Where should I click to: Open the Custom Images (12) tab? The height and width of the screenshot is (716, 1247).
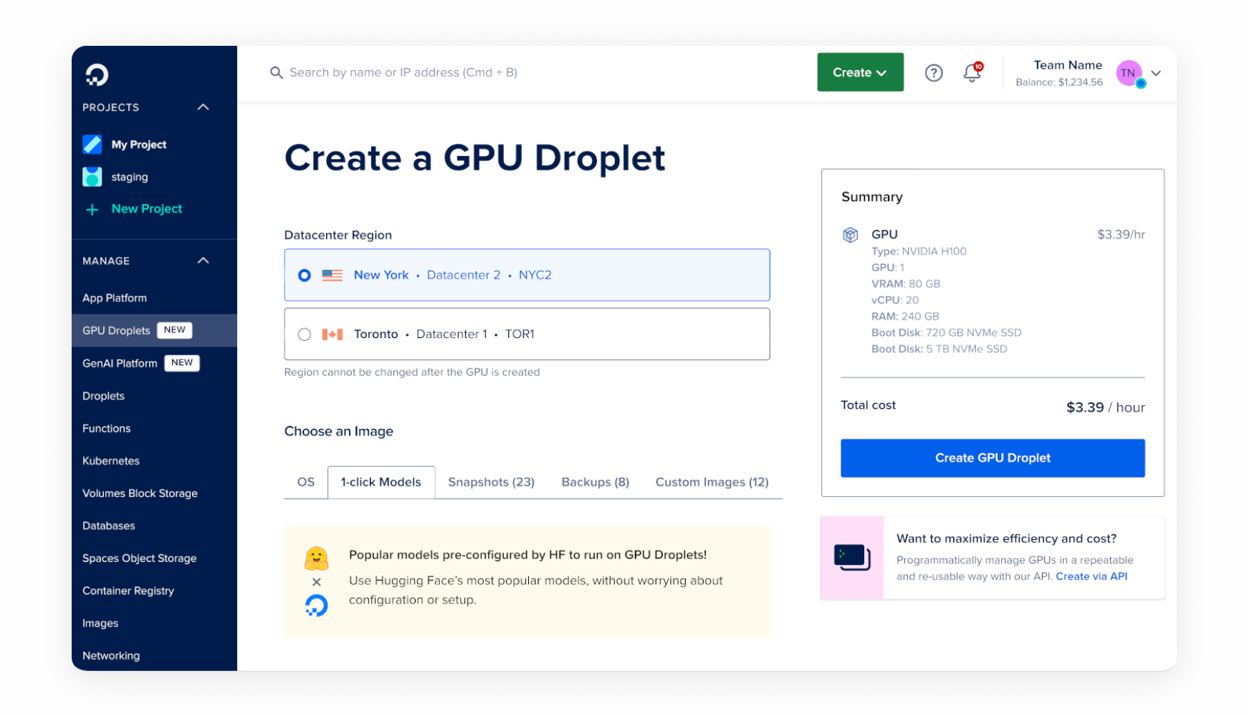712,483
